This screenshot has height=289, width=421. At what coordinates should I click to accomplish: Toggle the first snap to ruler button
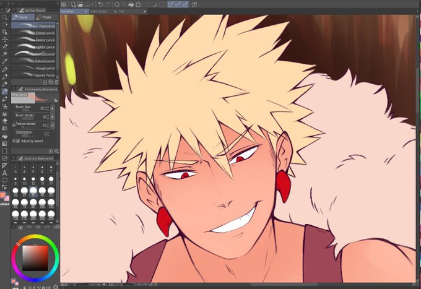[171, 4]
